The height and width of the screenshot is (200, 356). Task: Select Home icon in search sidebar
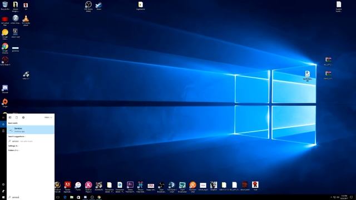(x=3, y=124)
